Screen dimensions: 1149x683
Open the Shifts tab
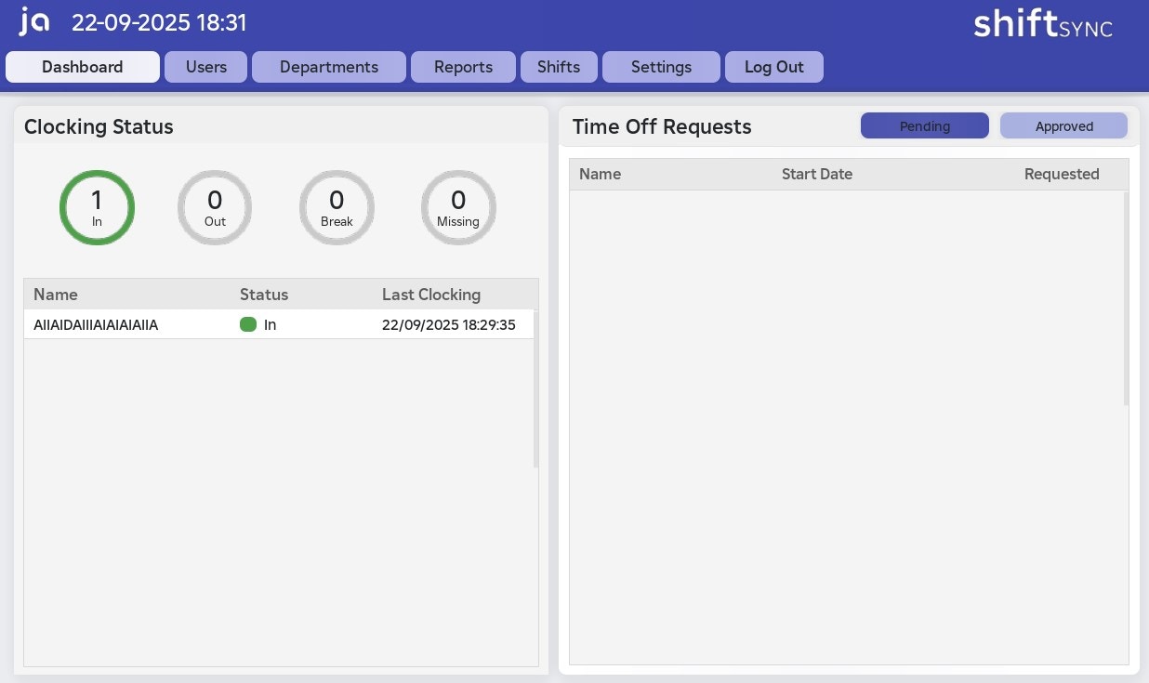[x=559, y=67]
